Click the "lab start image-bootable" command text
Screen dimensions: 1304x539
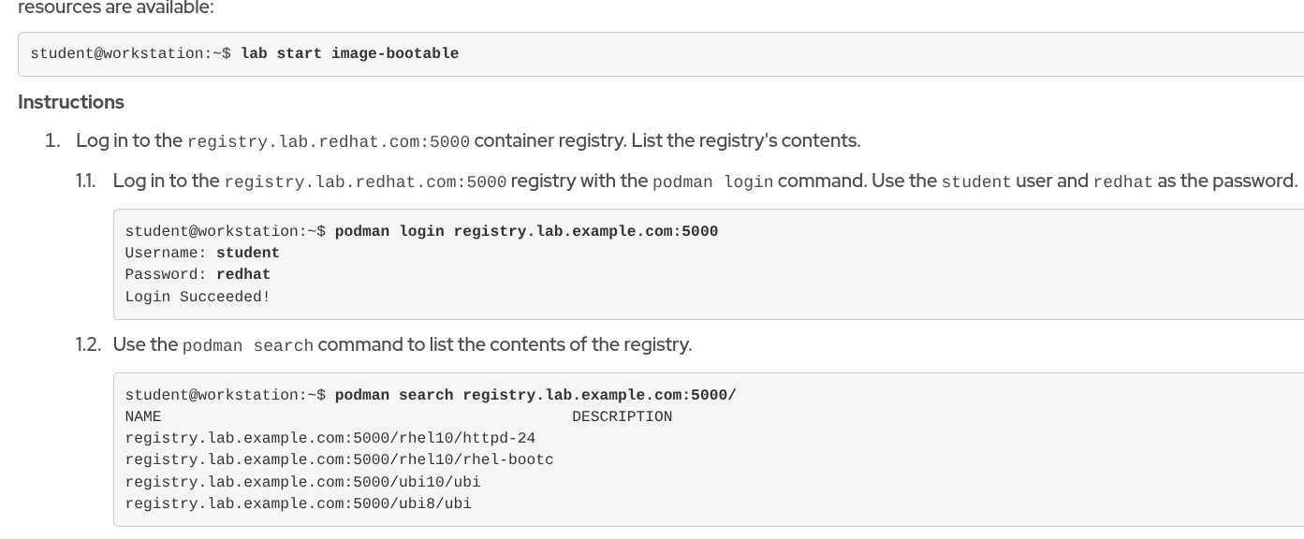coord(349,54)
